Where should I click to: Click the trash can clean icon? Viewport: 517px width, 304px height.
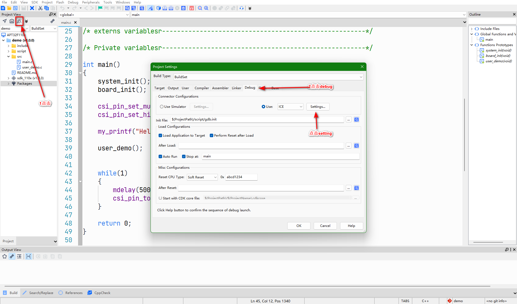183,8
